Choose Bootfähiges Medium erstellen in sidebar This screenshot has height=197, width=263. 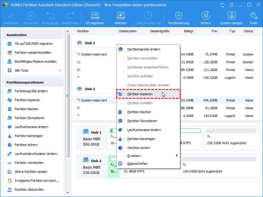(x=36, y=61)
